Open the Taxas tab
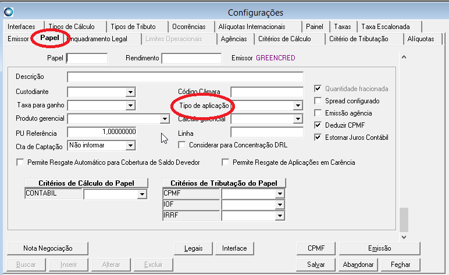The height and width of the screenshot is (275, 449). pyautogui.click(x=343, y=27)
